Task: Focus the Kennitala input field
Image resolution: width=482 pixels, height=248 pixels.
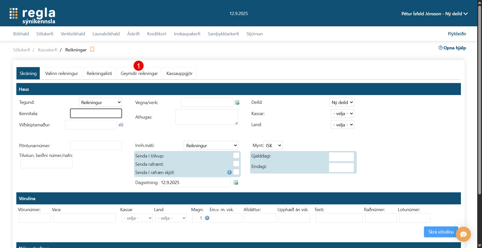Action: pyautogui.click(x=96, y=113)
